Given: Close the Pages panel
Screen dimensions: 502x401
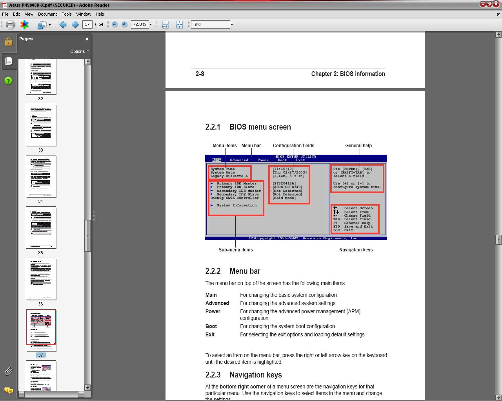Looking at the screenshot, I should [87, 39].
